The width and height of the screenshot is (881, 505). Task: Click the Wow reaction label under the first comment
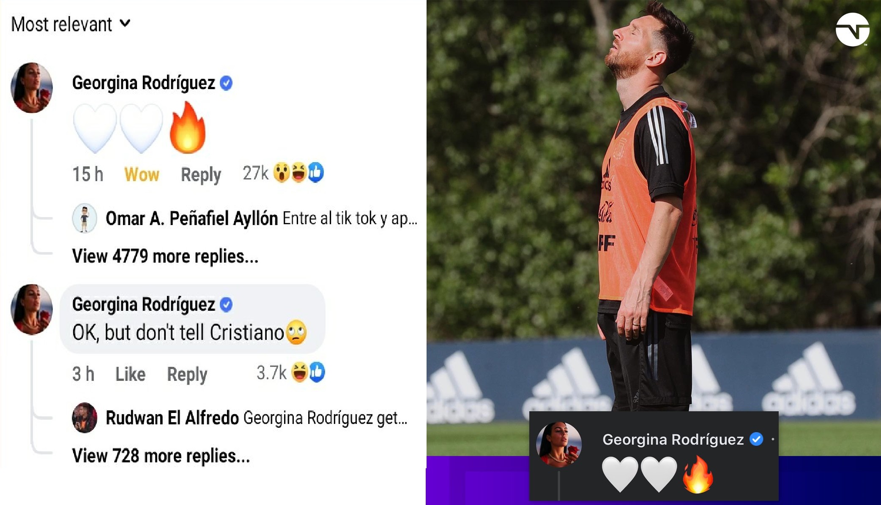(142, 174)
